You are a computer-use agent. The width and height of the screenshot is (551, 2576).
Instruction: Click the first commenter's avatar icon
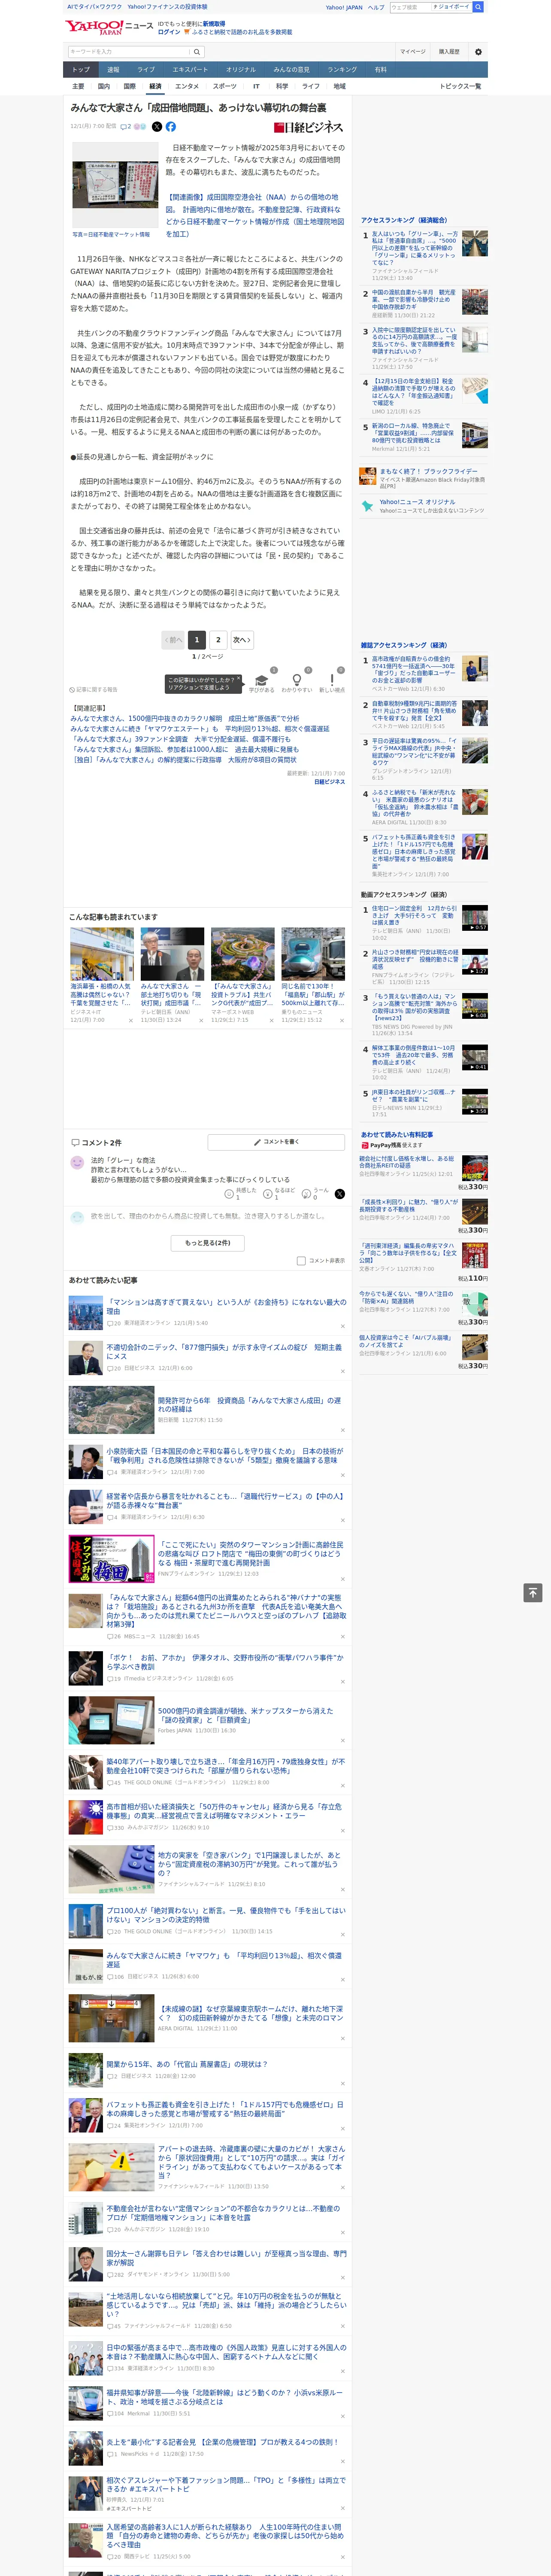(x=77, y=1163)
